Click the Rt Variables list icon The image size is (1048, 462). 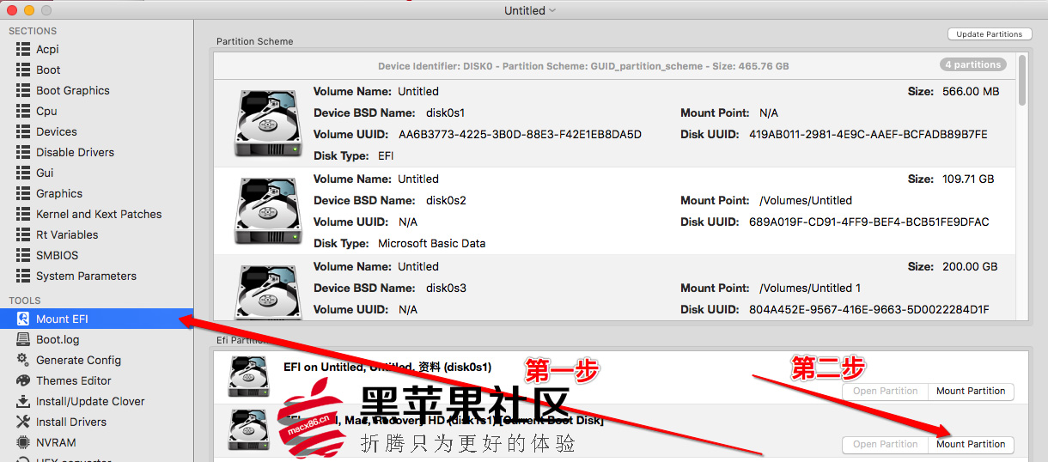23,234
